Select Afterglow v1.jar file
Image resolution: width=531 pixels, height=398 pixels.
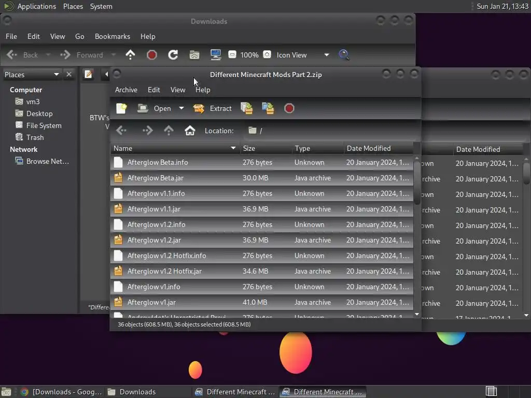pos(262,303)
